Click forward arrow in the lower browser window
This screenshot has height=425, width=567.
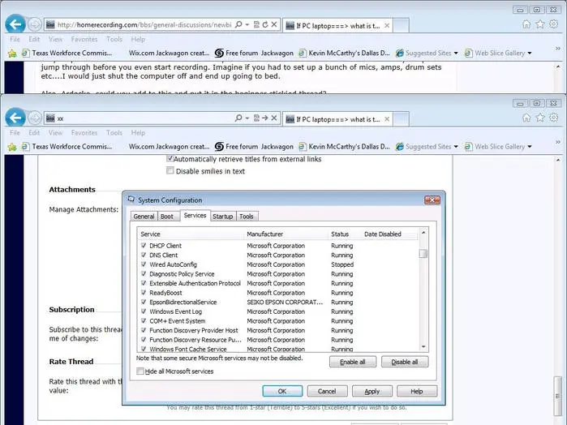click(35, 118)
